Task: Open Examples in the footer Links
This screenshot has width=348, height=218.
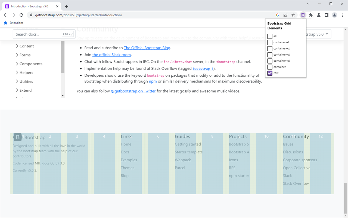Action: [x=129, y=160]
